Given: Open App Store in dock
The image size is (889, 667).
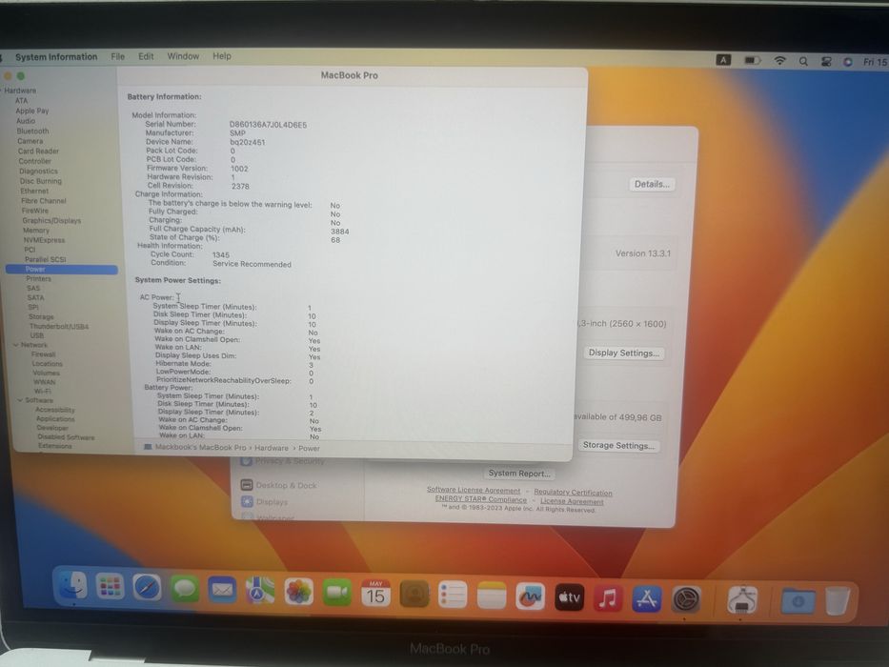Looking at the screenshot, I should click(647, 599).
